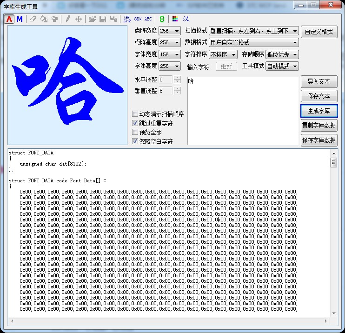Select the move arrows tool
The image size is (345, 333).
(x=79, y=19)
